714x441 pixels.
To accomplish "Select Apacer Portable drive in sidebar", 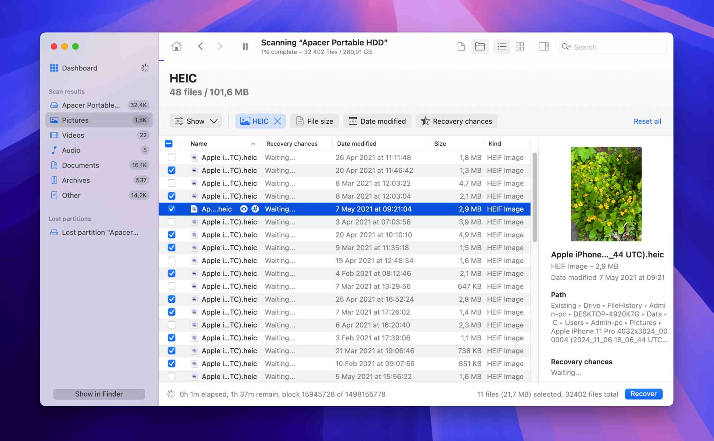I will [x=99, y=105].
